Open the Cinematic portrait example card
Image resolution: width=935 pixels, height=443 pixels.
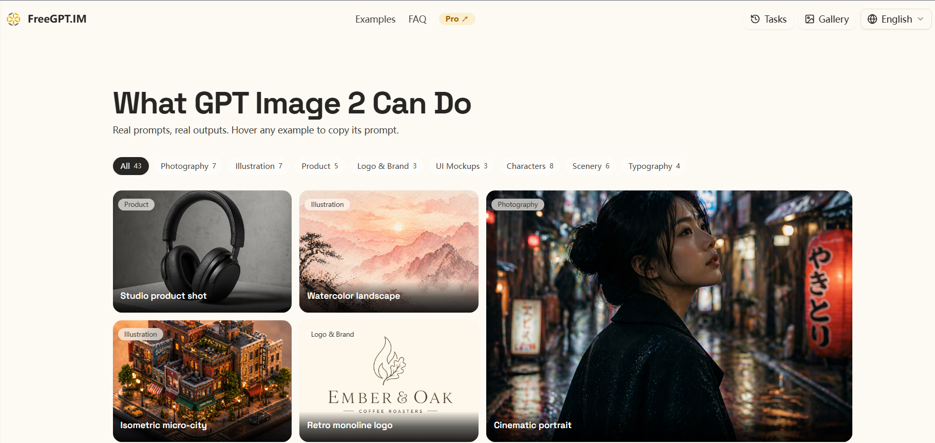(669, 316)
